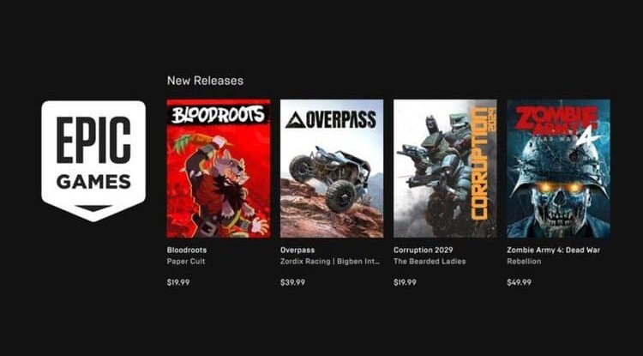Viewport: 643px width, 356px height.
Task: Open the Zombie Army 4 cover art
Action: pyautogui.click(x=558, y=168)
